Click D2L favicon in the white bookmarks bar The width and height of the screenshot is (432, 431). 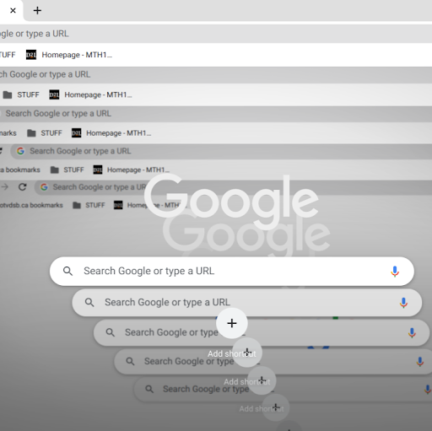[x=31, y=55]
